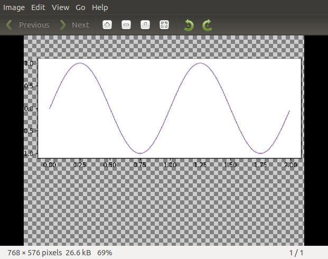Screen dimensions: 328x259
Task: Open the View menu
Action: [x=60, y=7]
